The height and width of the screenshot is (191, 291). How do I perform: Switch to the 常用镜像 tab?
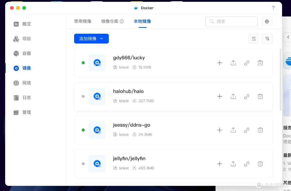tap(83, 21)
